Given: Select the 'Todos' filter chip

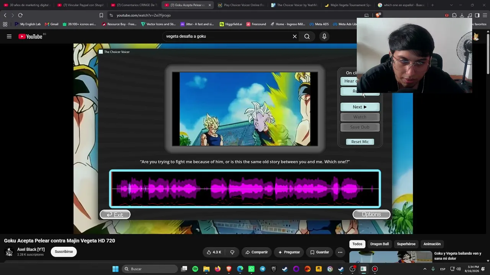Looking at the screenshot, I should point(357,244).
